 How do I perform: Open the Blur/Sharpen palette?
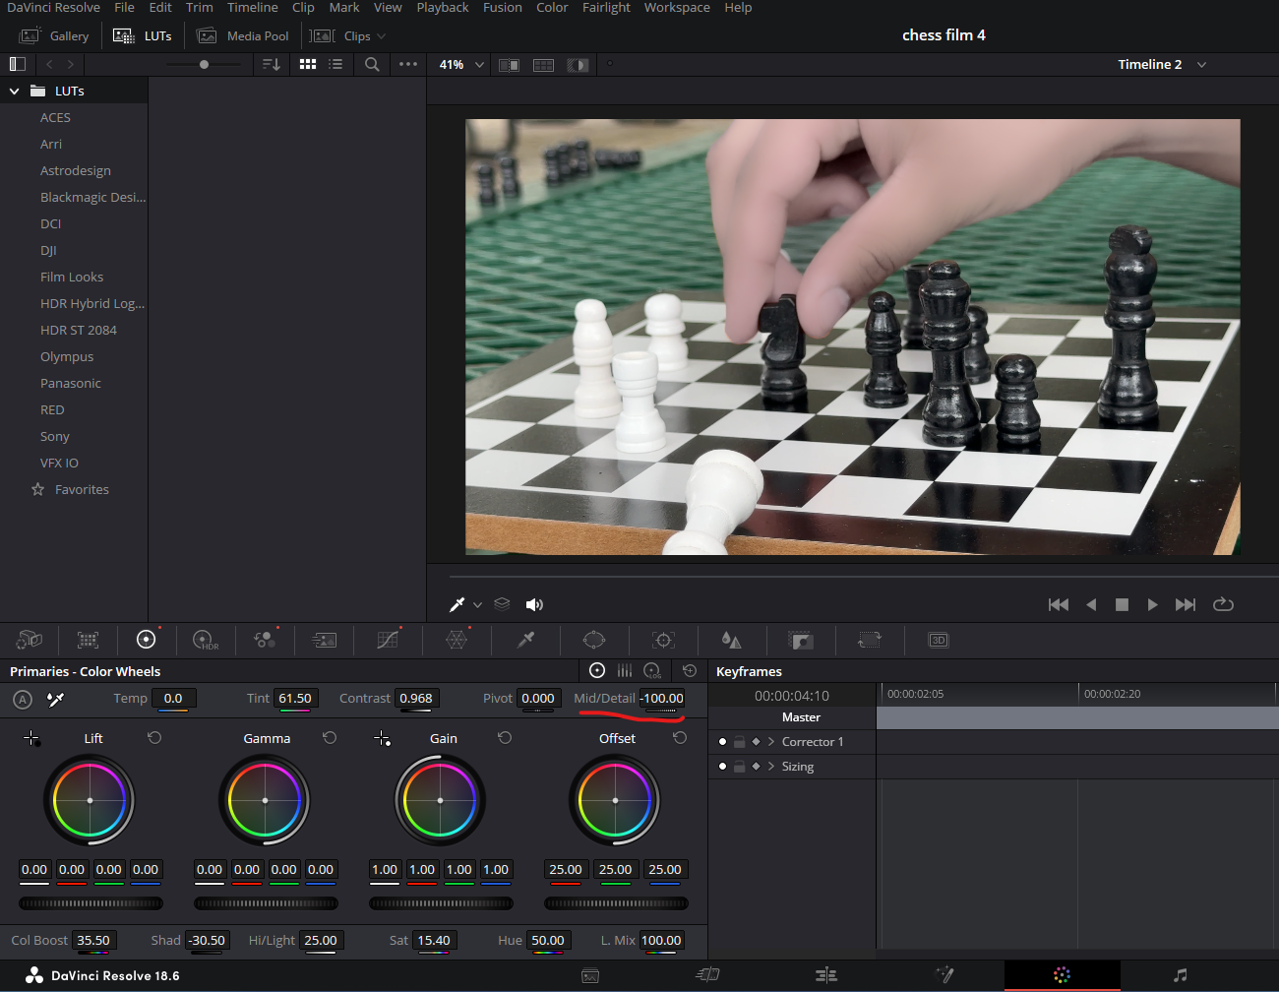[x=731, y=640]
